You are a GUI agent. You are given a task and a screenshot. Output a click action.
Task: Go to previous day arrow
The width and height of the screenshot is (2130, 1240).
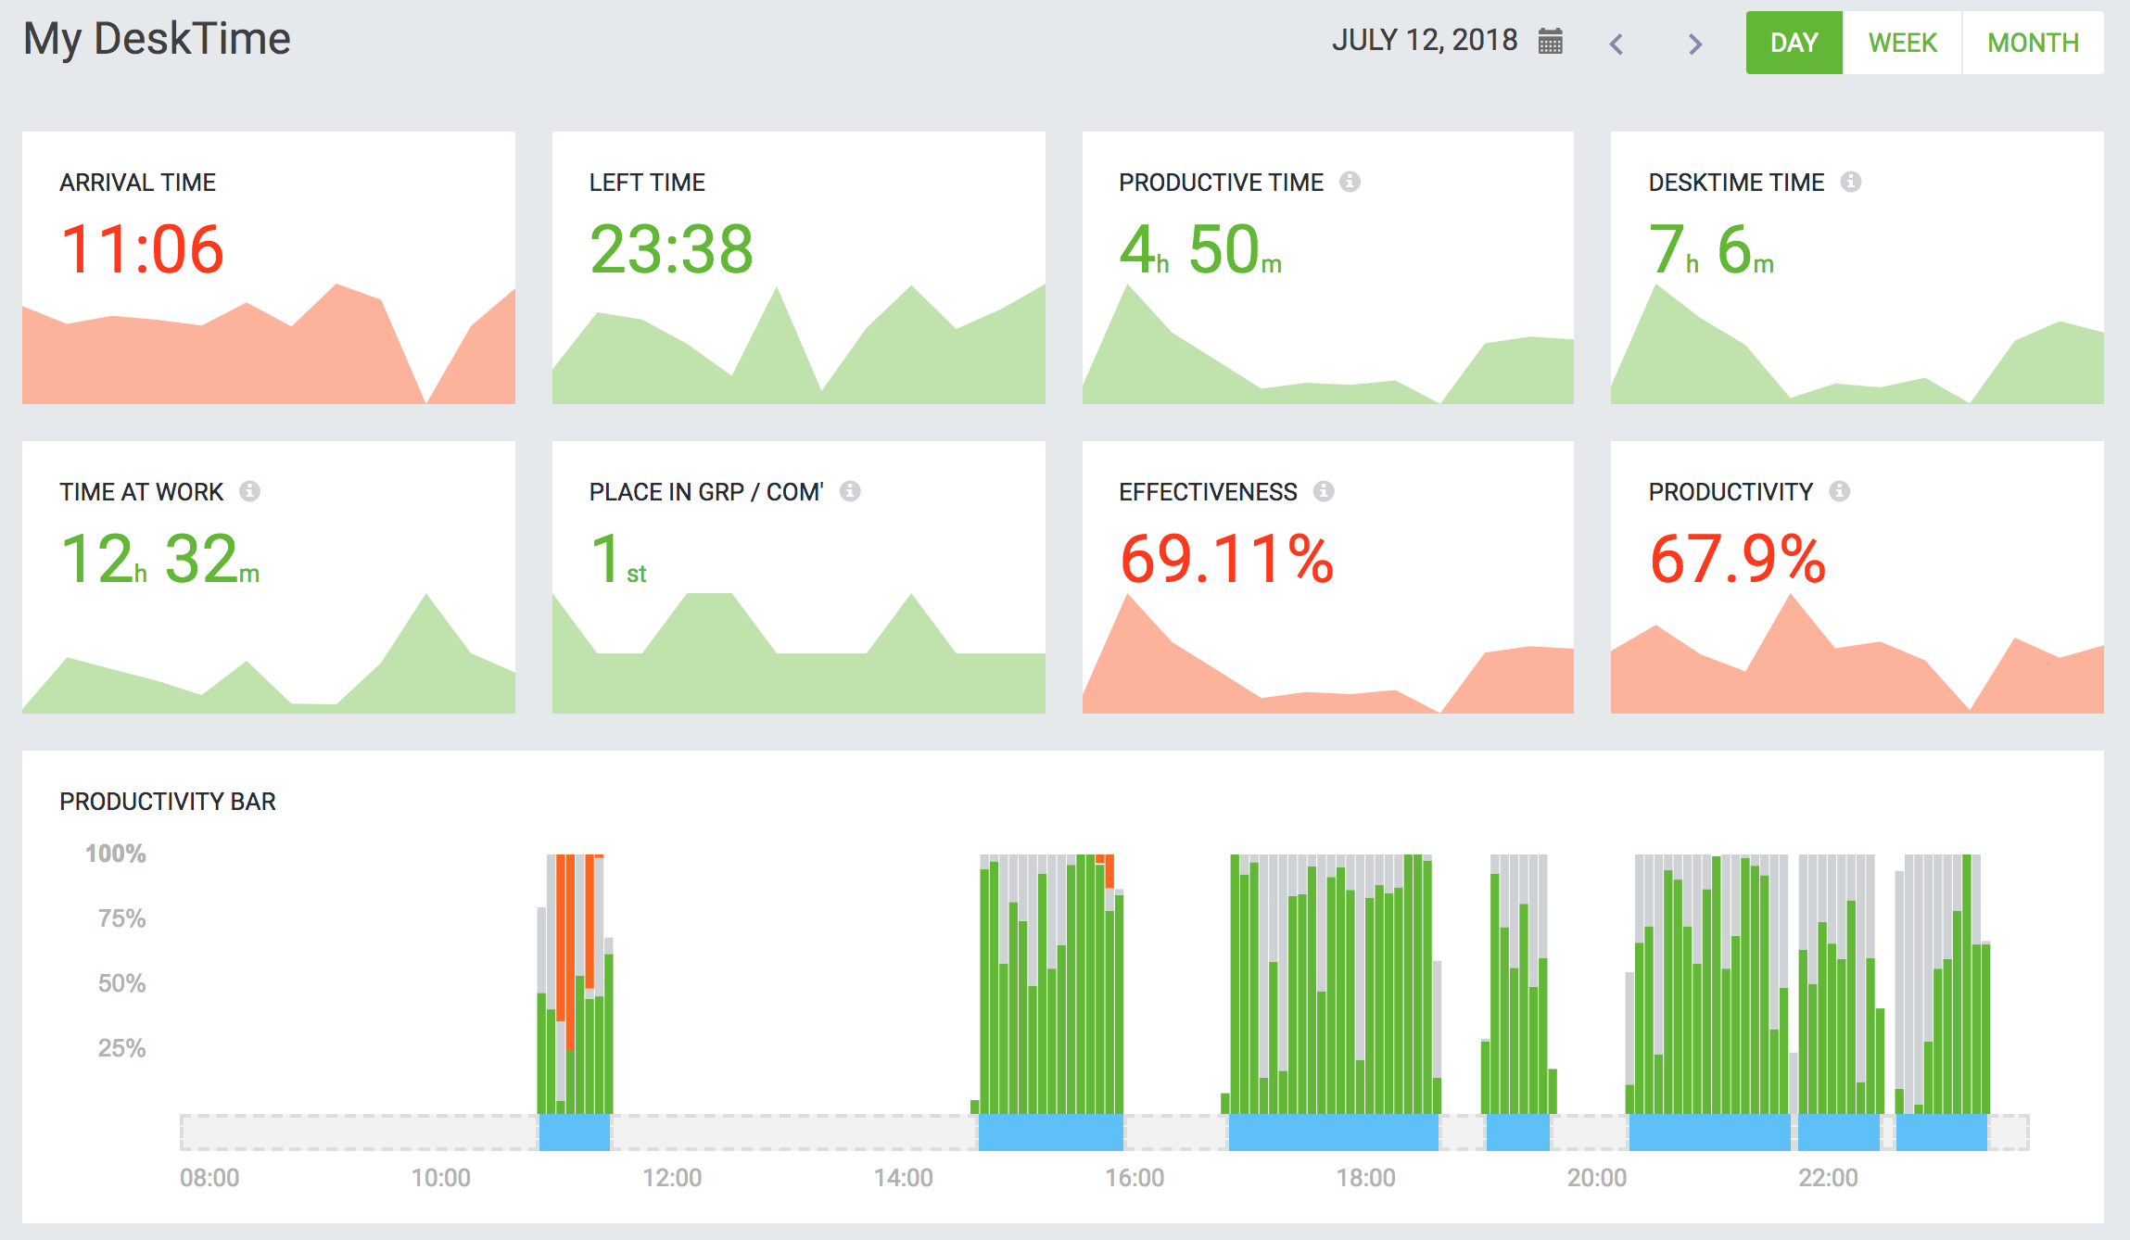coord(1617,44)
